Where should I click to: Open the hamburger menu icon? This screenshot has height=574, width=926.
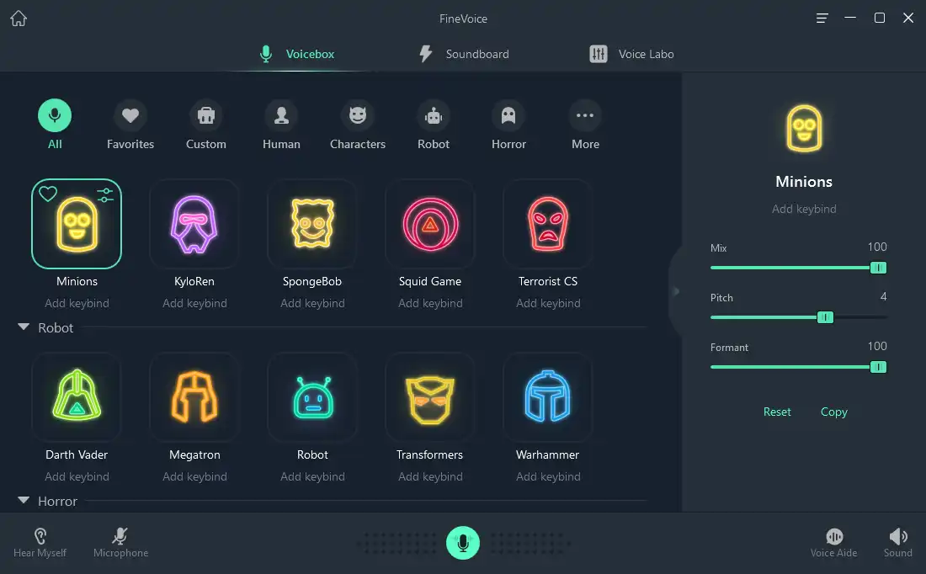(x=822, y=19)
